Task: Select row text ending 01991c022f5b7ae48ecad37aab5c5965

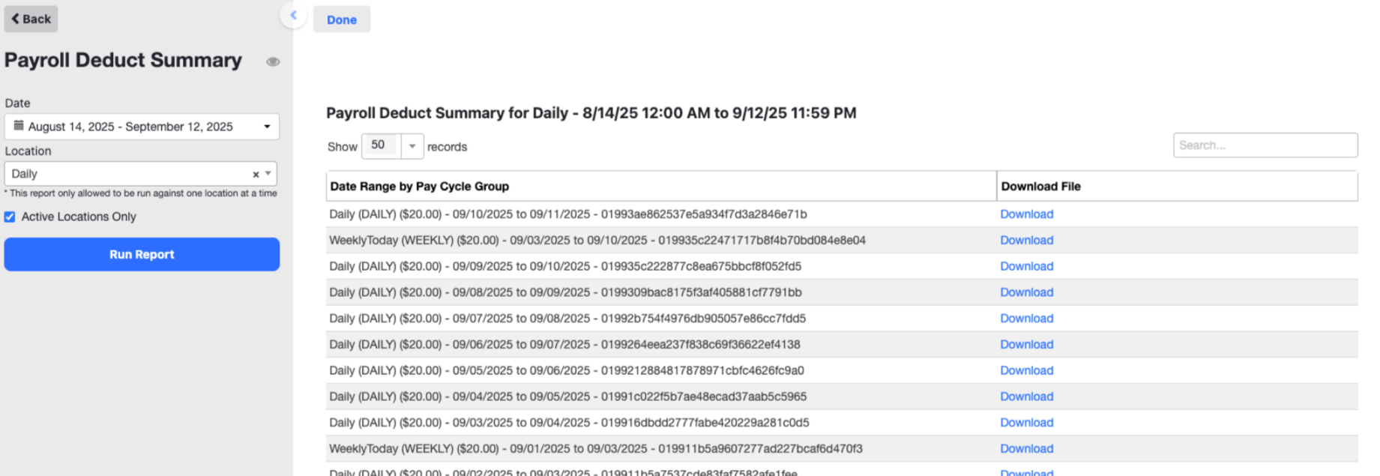Action: pyautogui.click(x=568, y=397)
